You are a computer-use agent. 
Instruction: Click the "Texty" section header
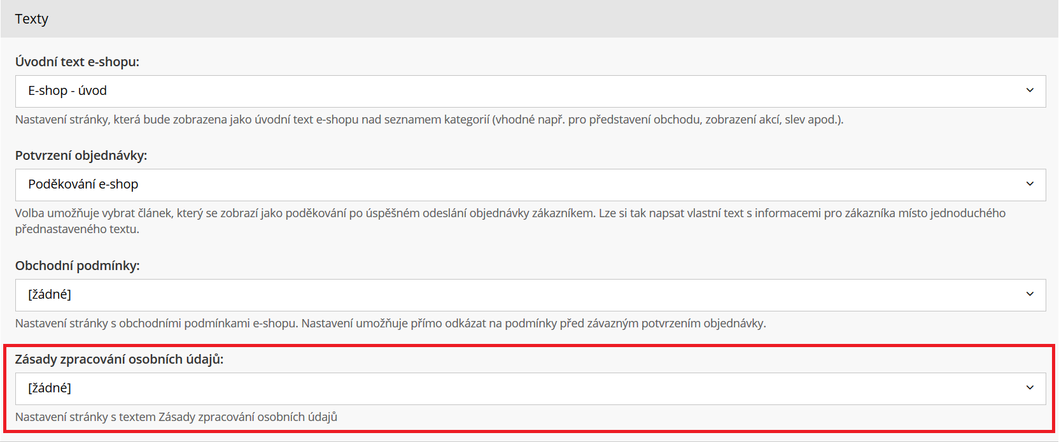(32, 19)
